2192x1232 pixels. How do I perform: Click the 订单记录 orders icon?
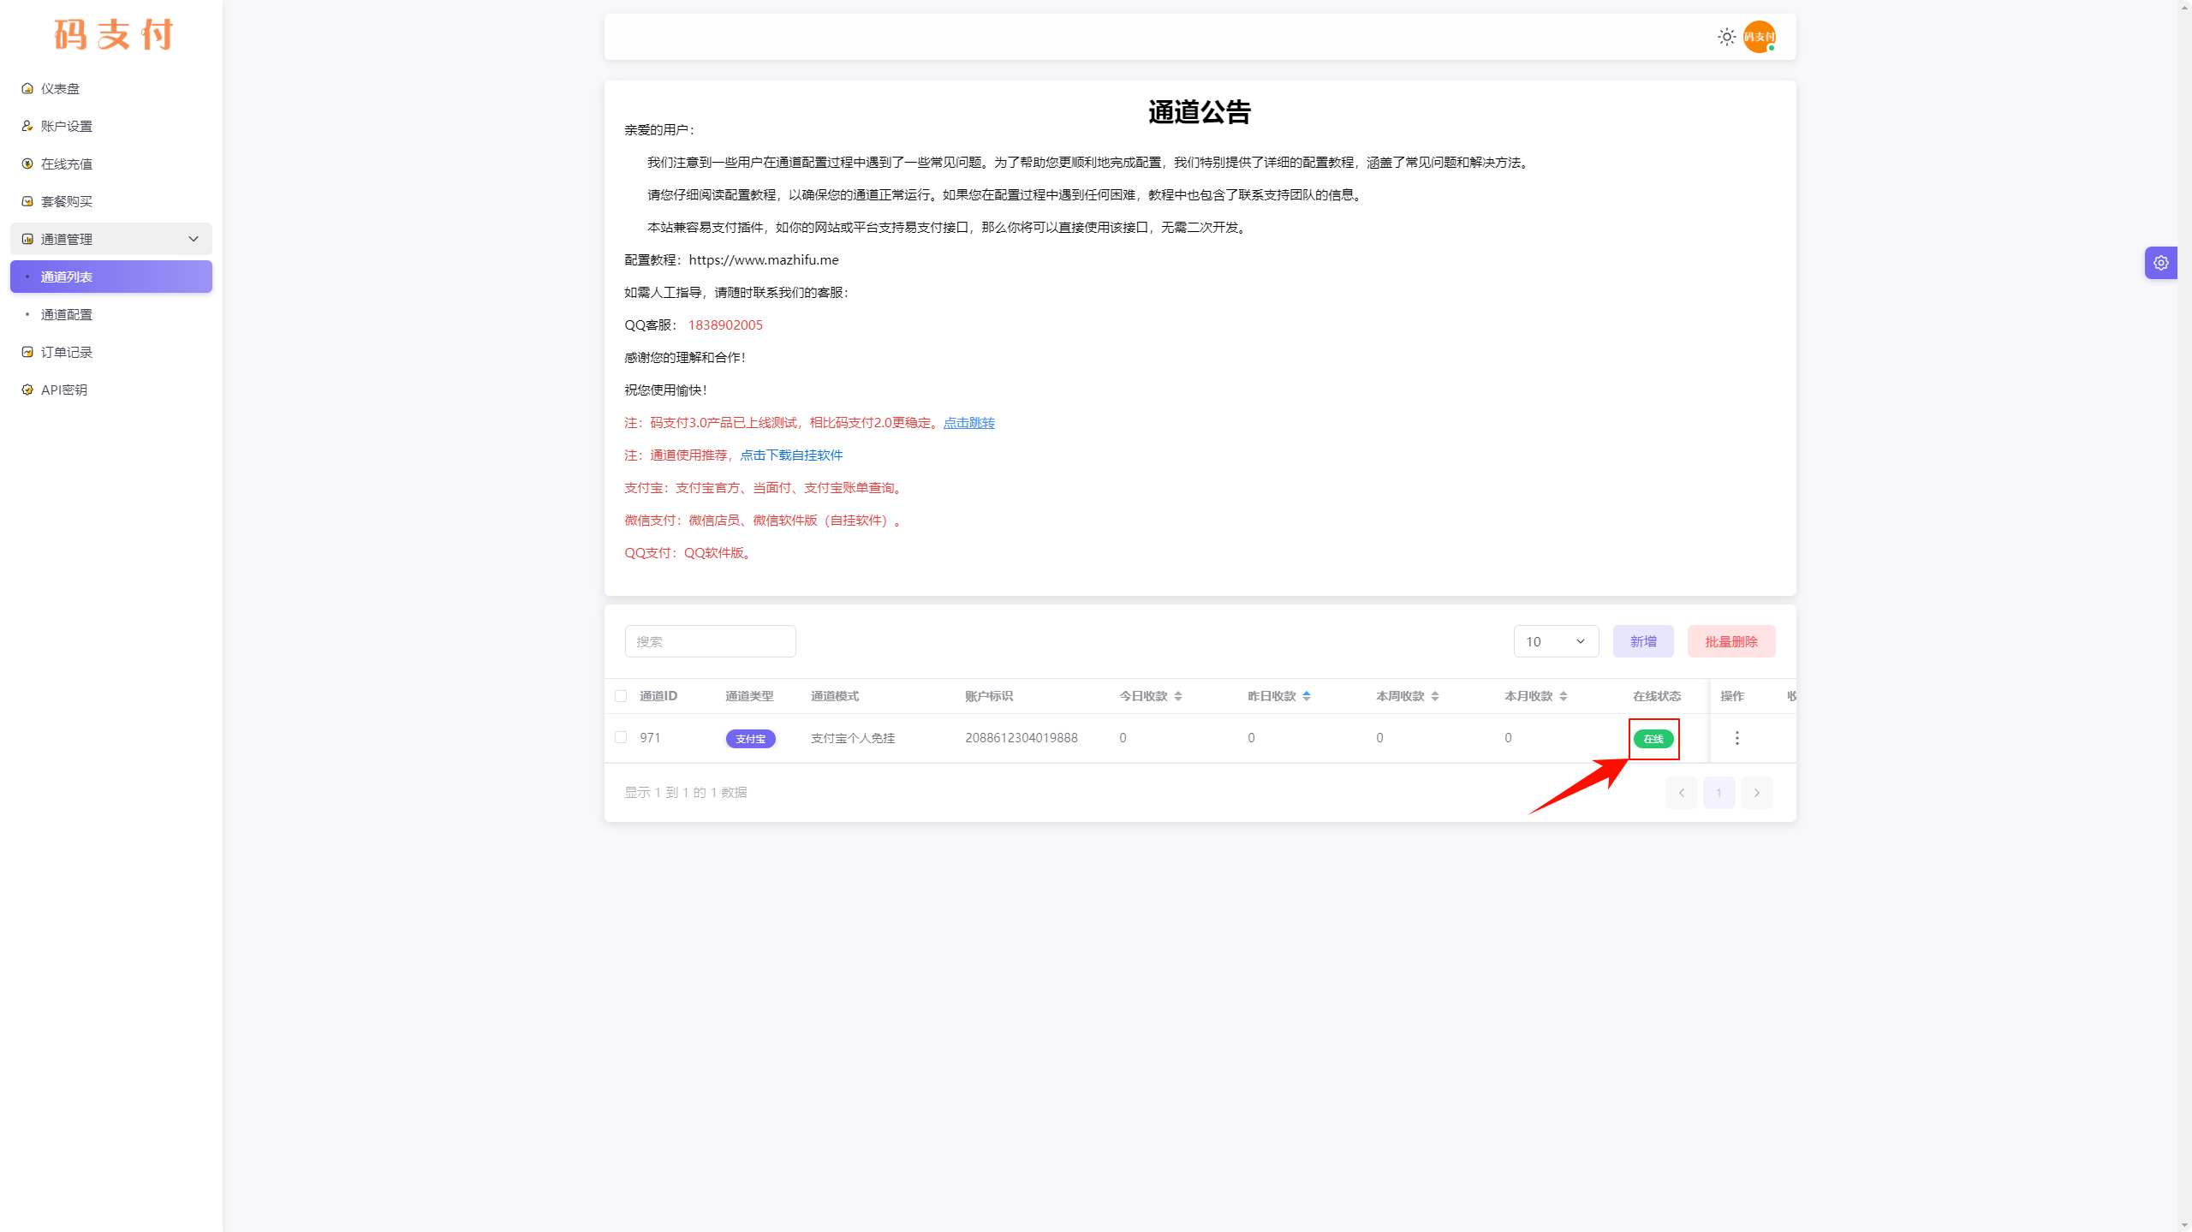click(x=27, y=352)
